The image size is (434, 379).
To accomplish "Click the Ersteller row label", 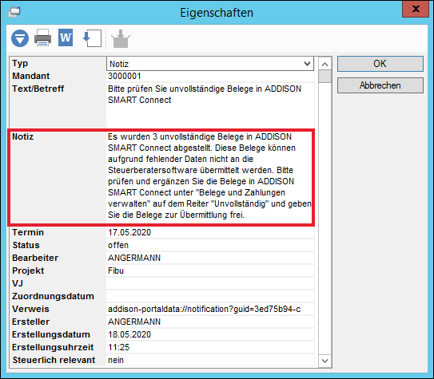I will [30, 322].
